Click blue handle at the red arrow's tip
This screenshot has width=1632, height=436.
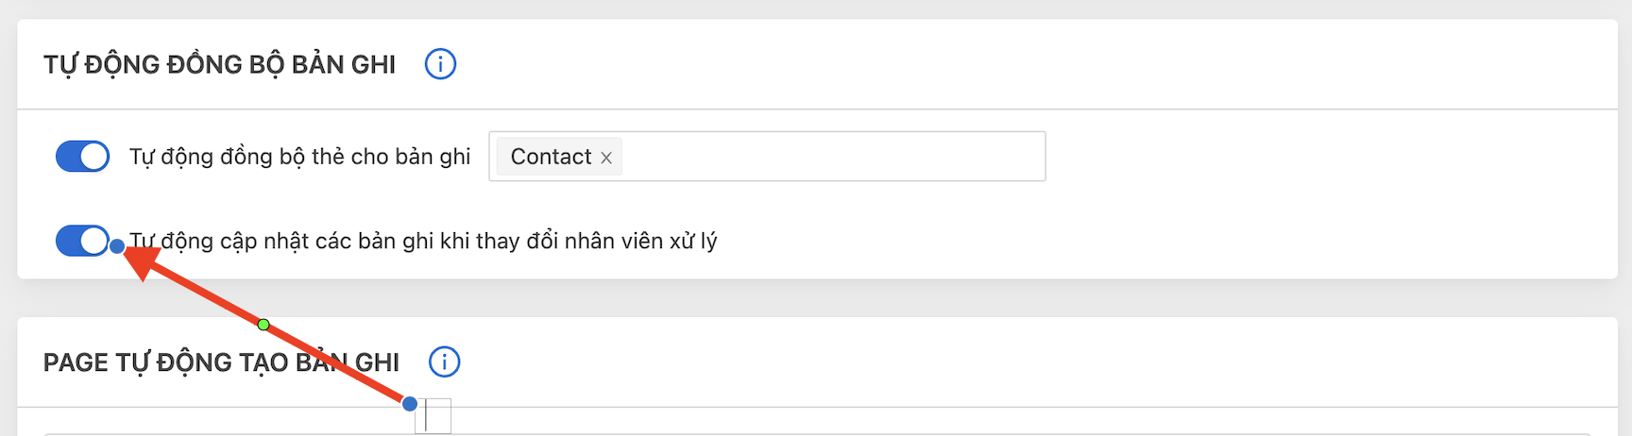116,246
